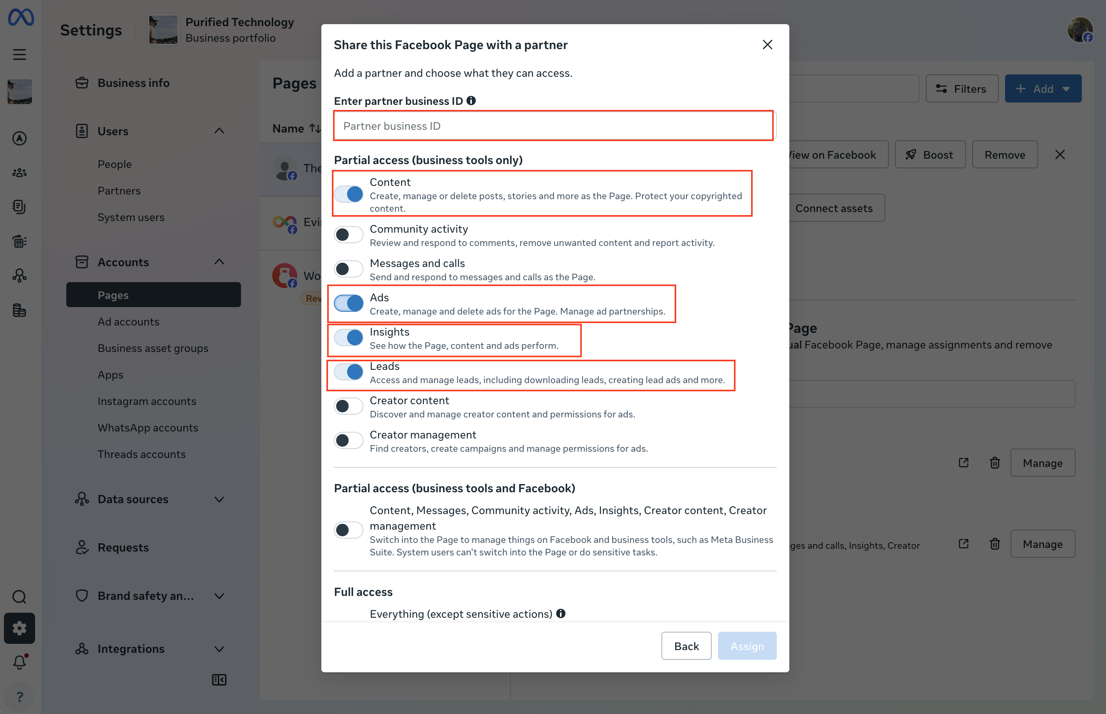Click the info icon beside partner business ID
1106x714 pixels.
point(471,101)
